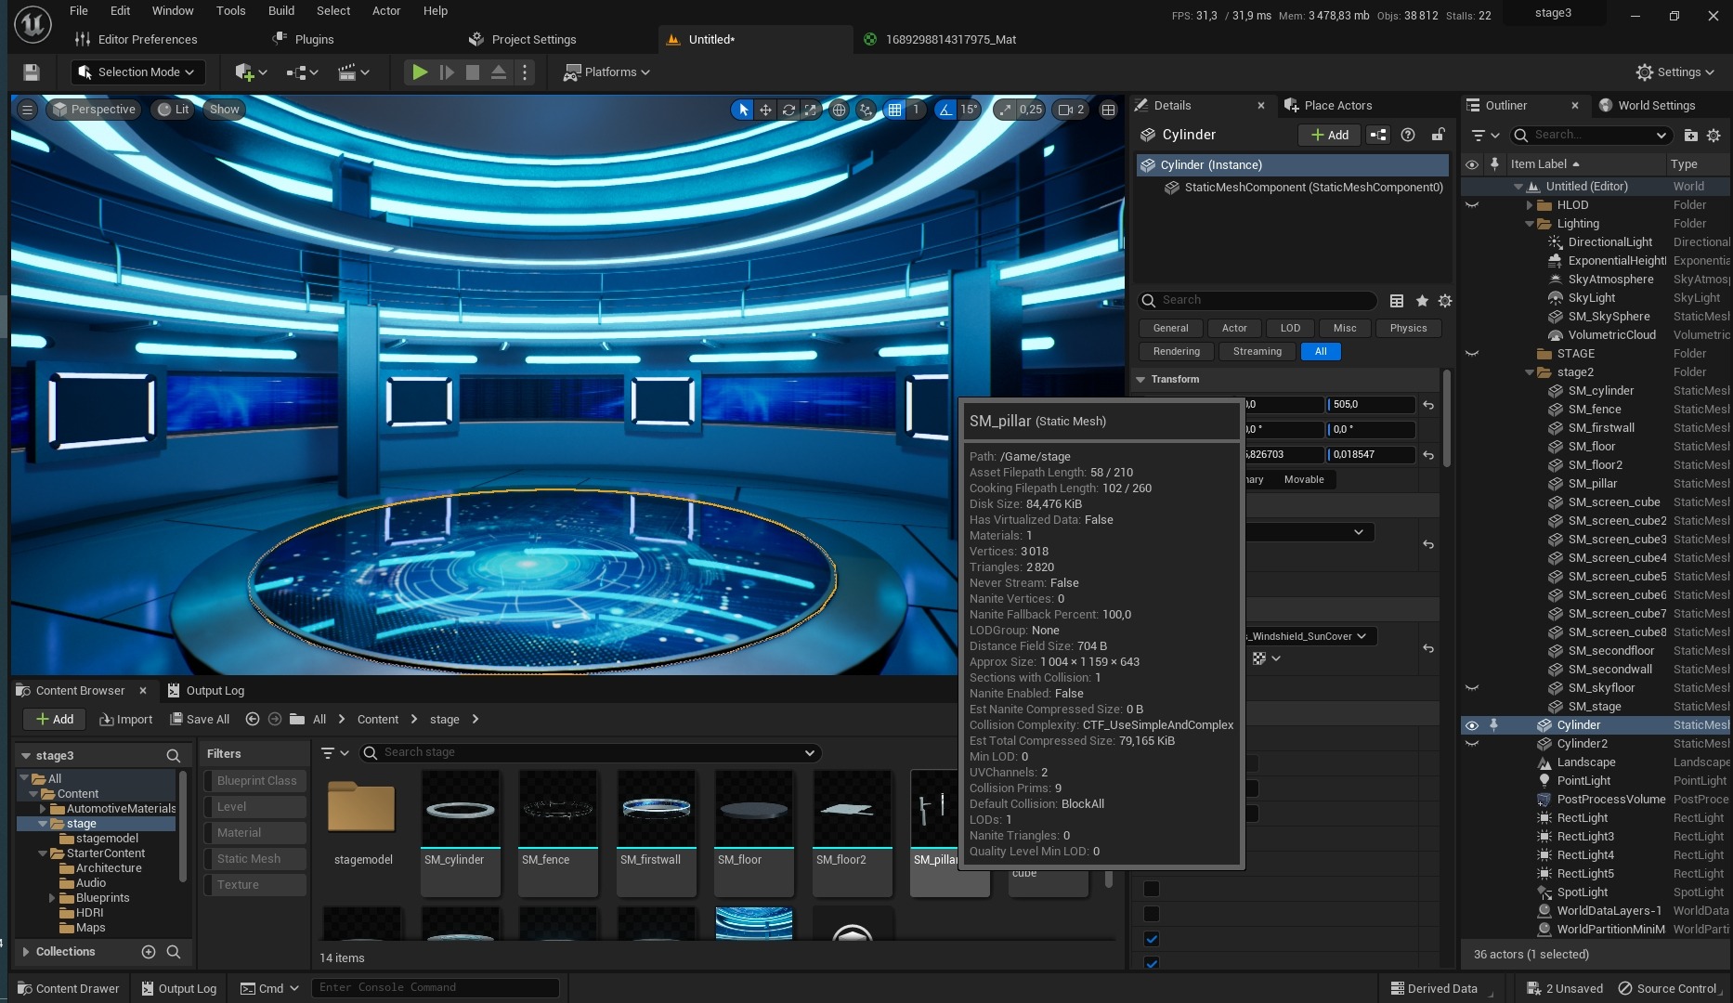Select the translate gizmo tool in viewport
1733x1003 pixels.
click(765, 110)
